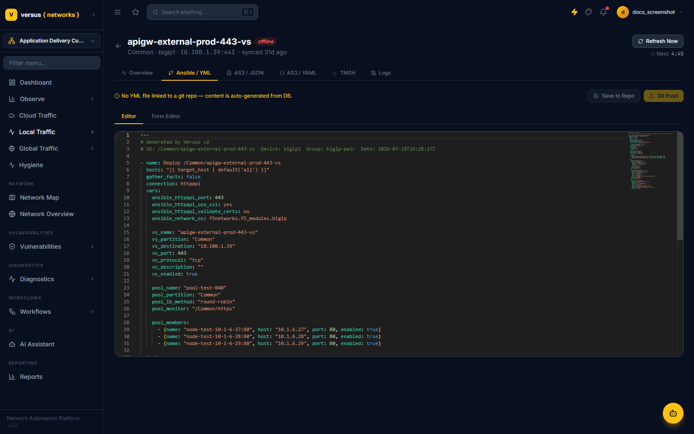Click the Refresh Now button
This screenshot has width=694, height=434.
click(658, 41)
